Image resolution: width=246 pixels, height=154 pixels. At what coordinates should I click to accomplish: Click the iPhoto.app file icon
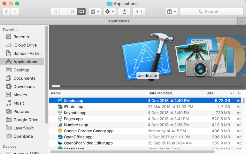click(60, 106)
